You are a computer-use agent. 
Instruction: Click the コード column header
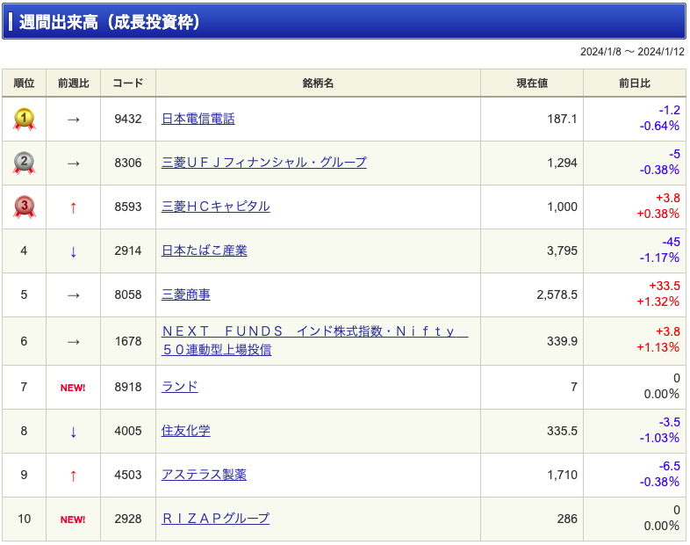[128, 83]
